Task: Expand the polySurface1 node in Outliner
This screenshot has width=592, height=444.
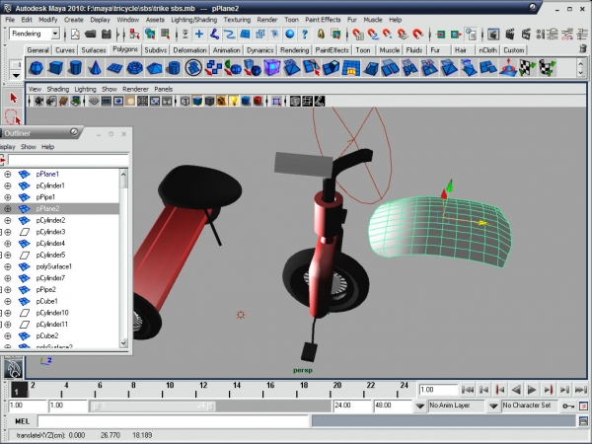Action: [7, 266]
